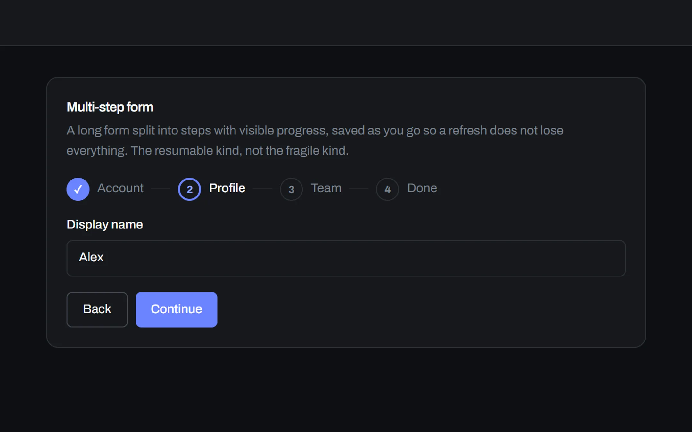
Task: Click the form description paragraph text
Action: point(315,140)
